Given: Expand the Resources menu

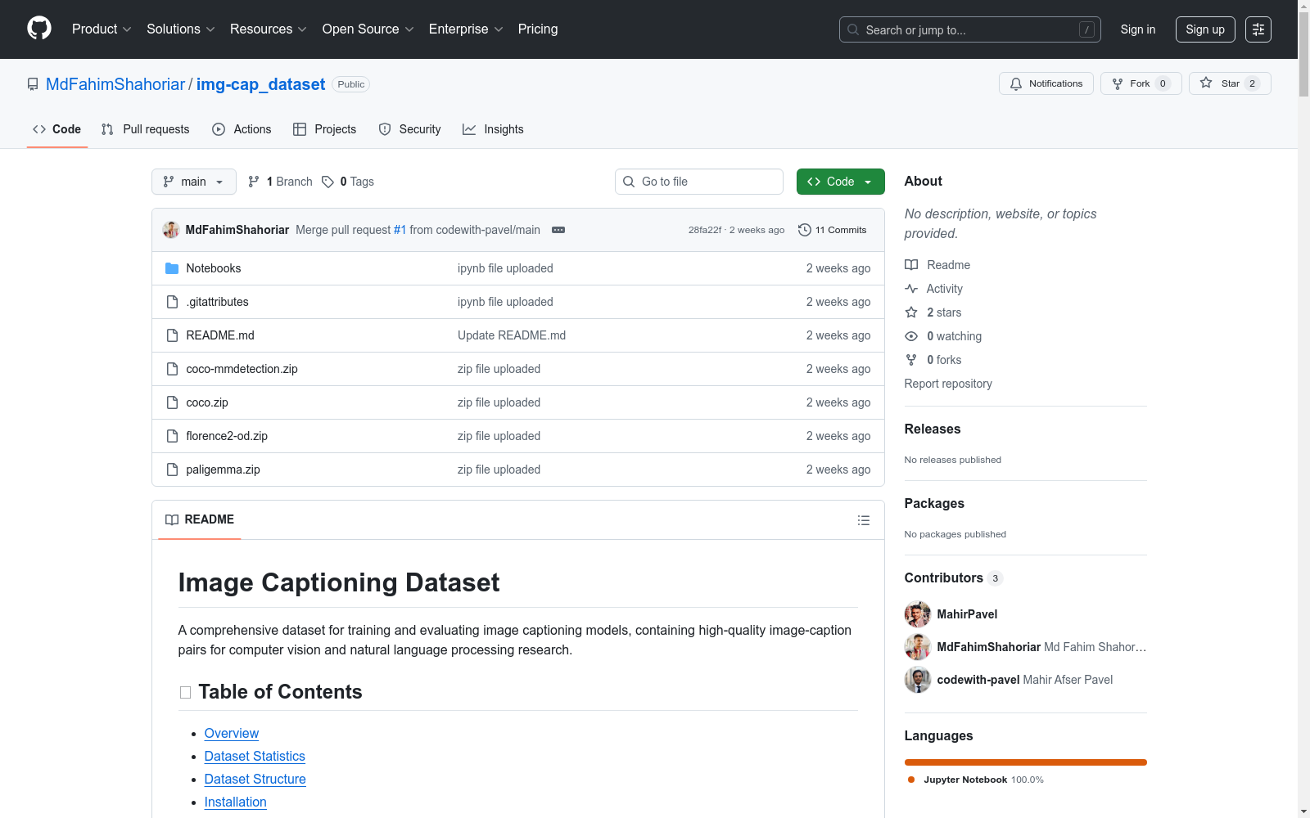Looking at the screenshot, I should [269, 29].
